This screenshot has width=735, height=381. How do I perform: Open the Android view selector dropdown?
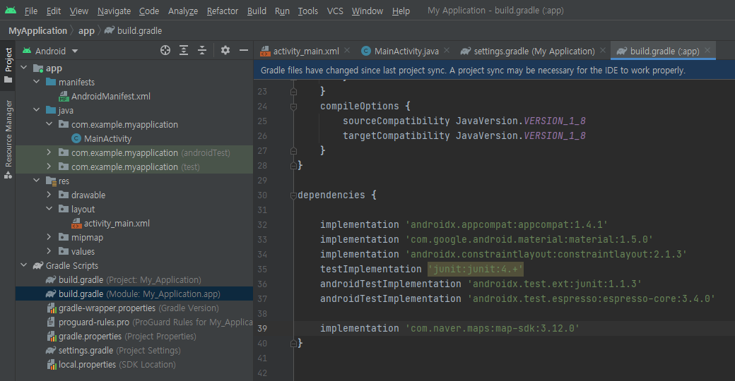coord(50,51)
